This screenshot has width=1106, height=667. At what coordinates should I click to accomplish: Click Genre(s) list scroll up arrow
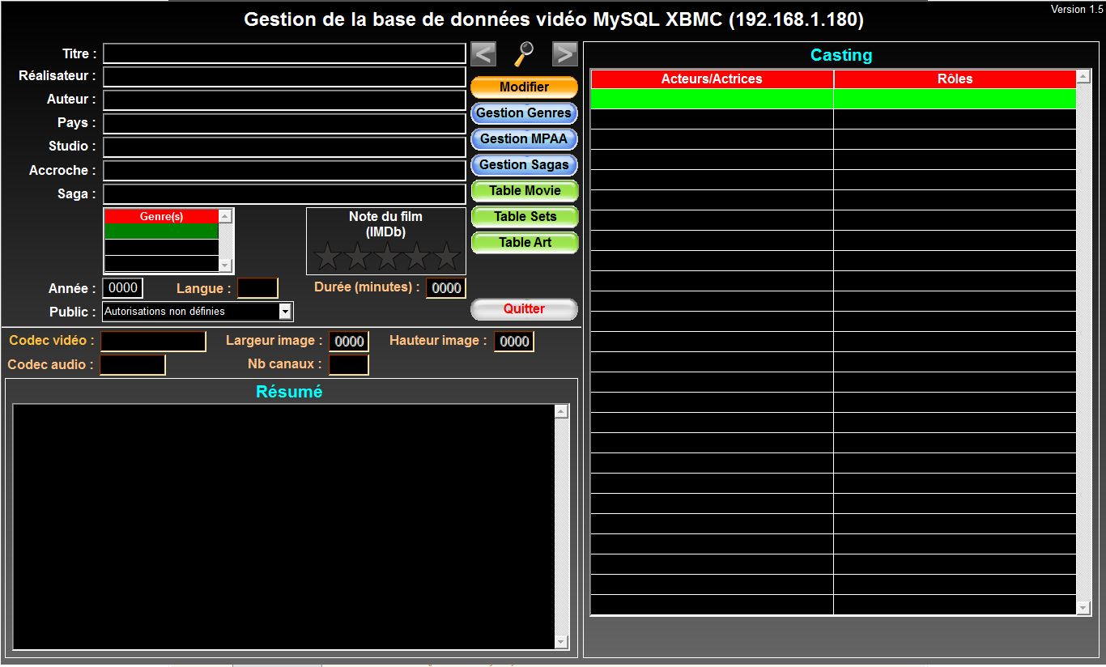click(x=226, y=216)
